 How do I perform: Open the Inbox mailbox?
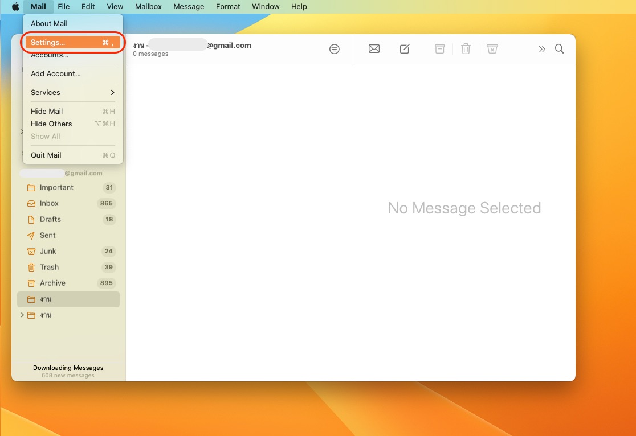(49, 203)
